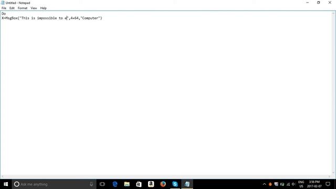Click the battery power tray icon
The image size is (336, 189).
[x=282, y=184]
